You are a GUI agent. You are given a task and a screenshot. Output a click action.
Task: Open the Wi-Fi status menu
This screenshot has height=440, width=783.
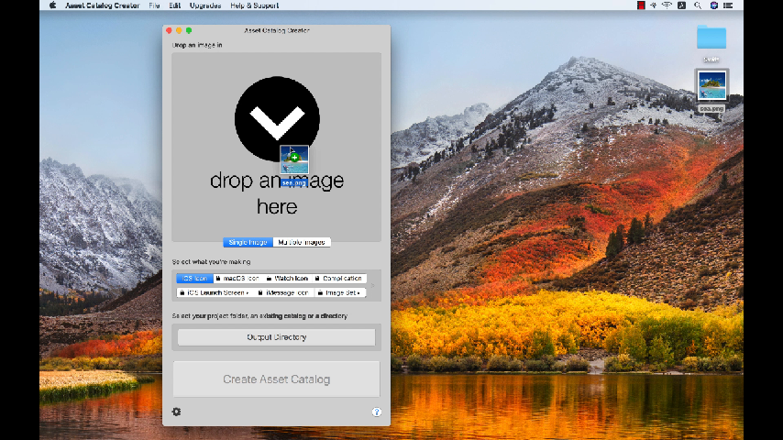[667, 5]
